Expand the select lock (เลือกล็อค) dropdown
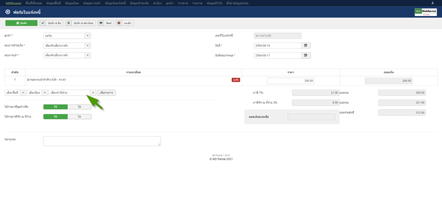The width and height of the screenshot is (442, 215). (x=38, y=93)
